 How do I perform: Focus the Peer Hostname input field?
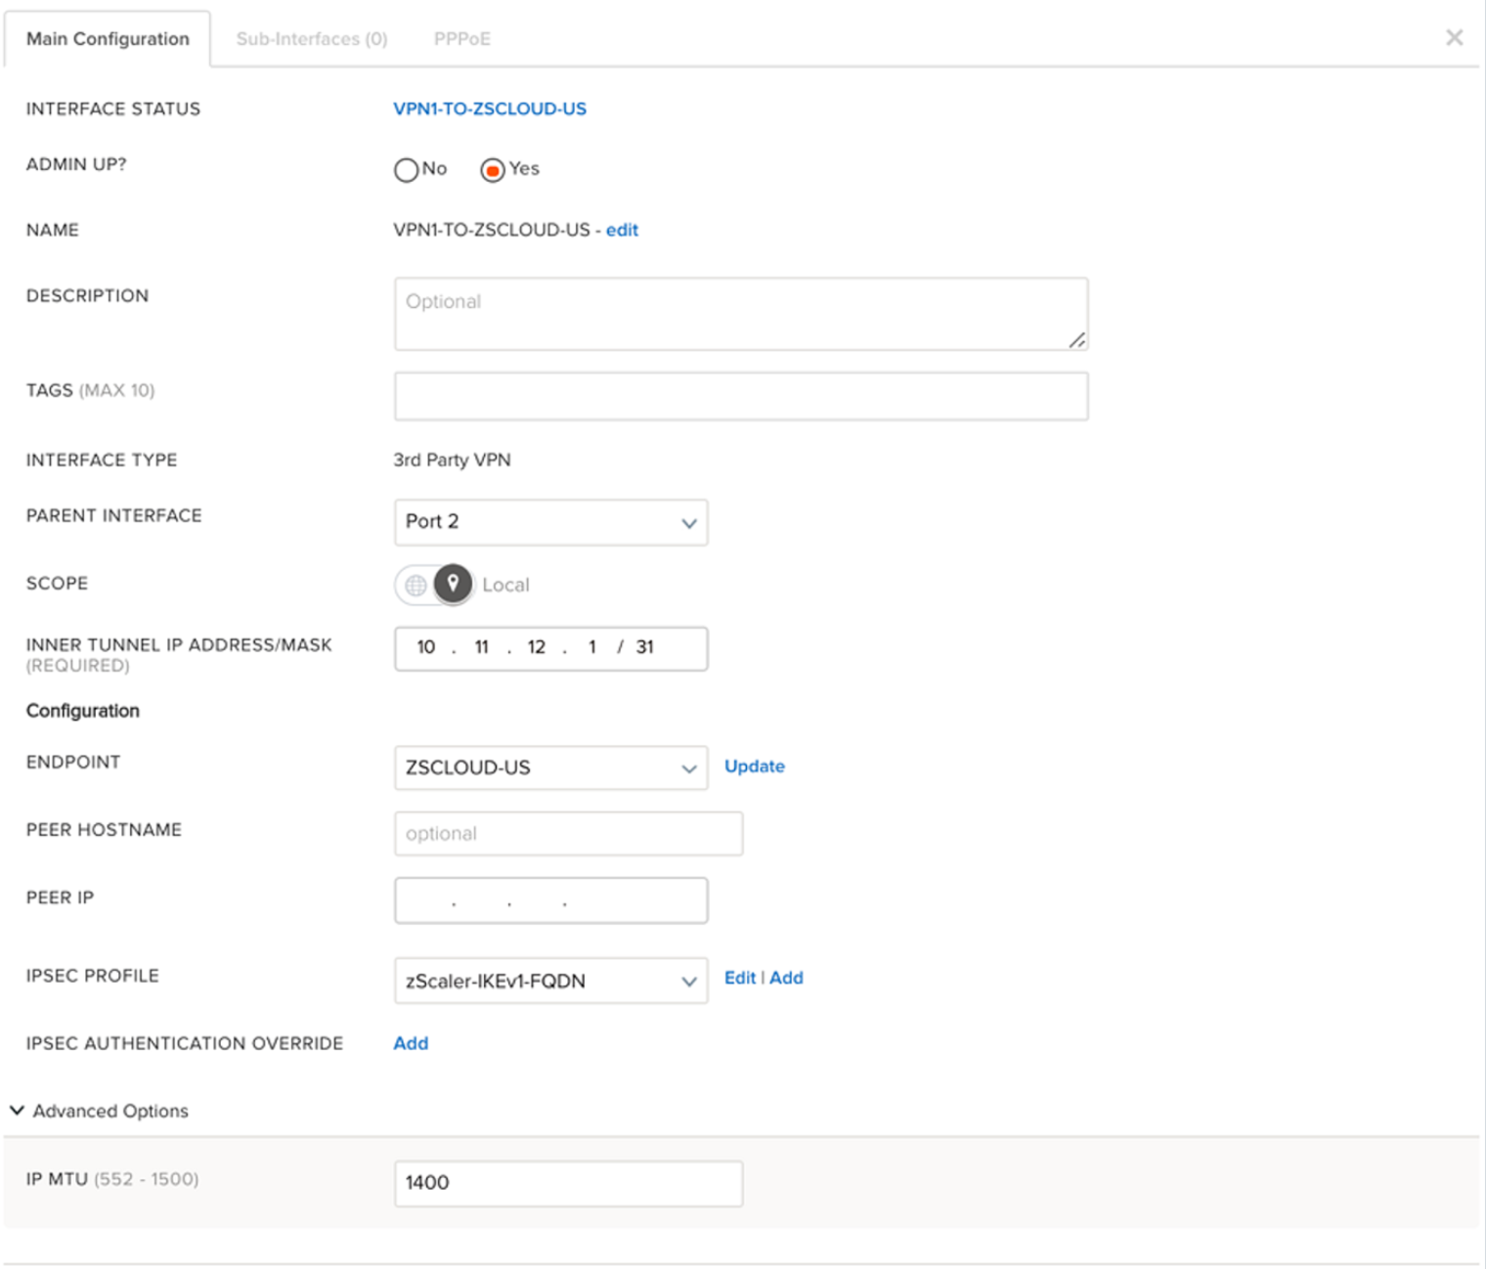(x=568, y=834)
